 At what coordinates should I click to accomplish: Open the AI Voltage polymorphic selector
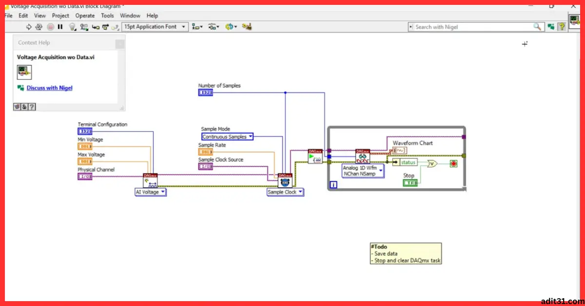click(151, 192)
